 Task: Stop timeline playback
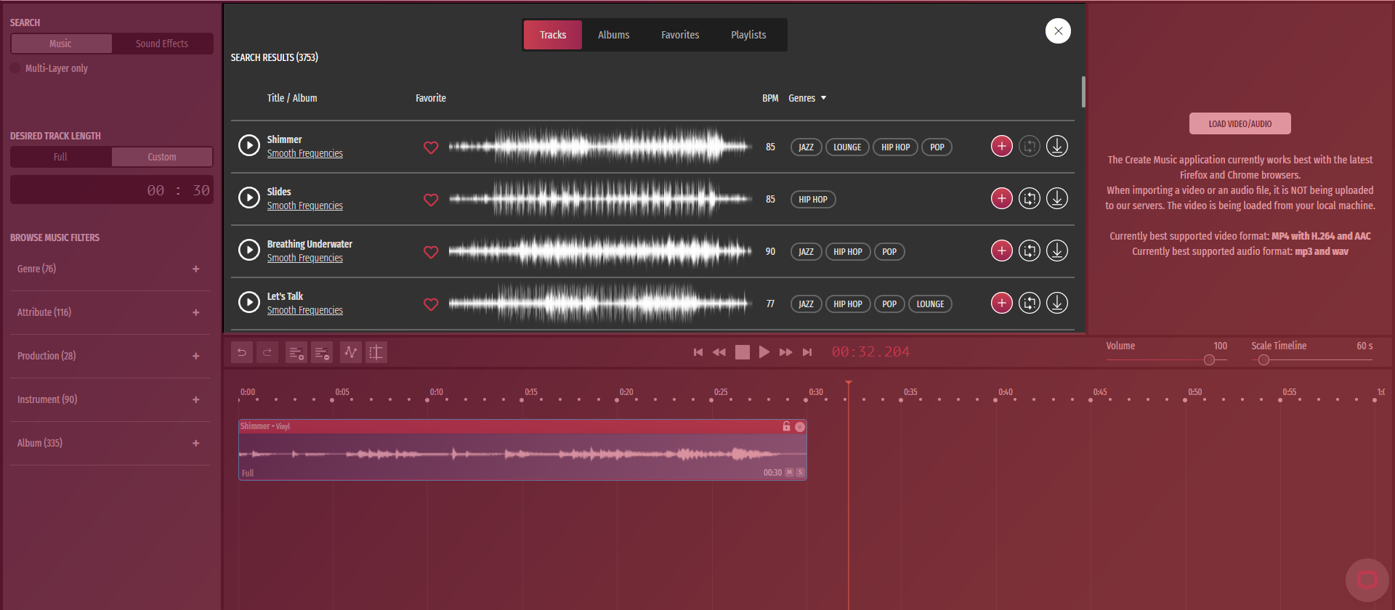pyautogui.click(x=742, y=352)
